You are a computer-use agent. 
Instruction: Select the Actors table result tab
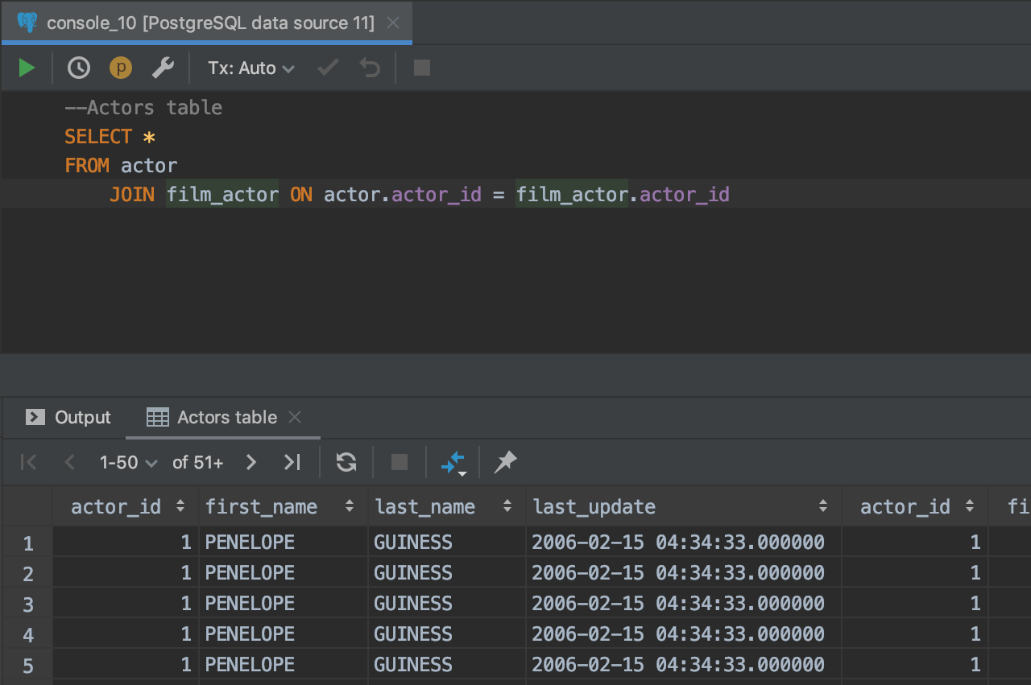pyautogui.click(x=214, y=417)
